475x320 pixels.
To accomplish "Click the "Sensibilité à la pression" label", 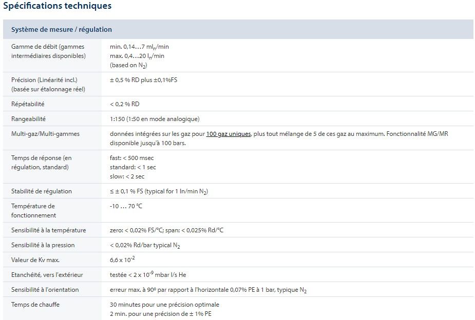I will point(43,245).
